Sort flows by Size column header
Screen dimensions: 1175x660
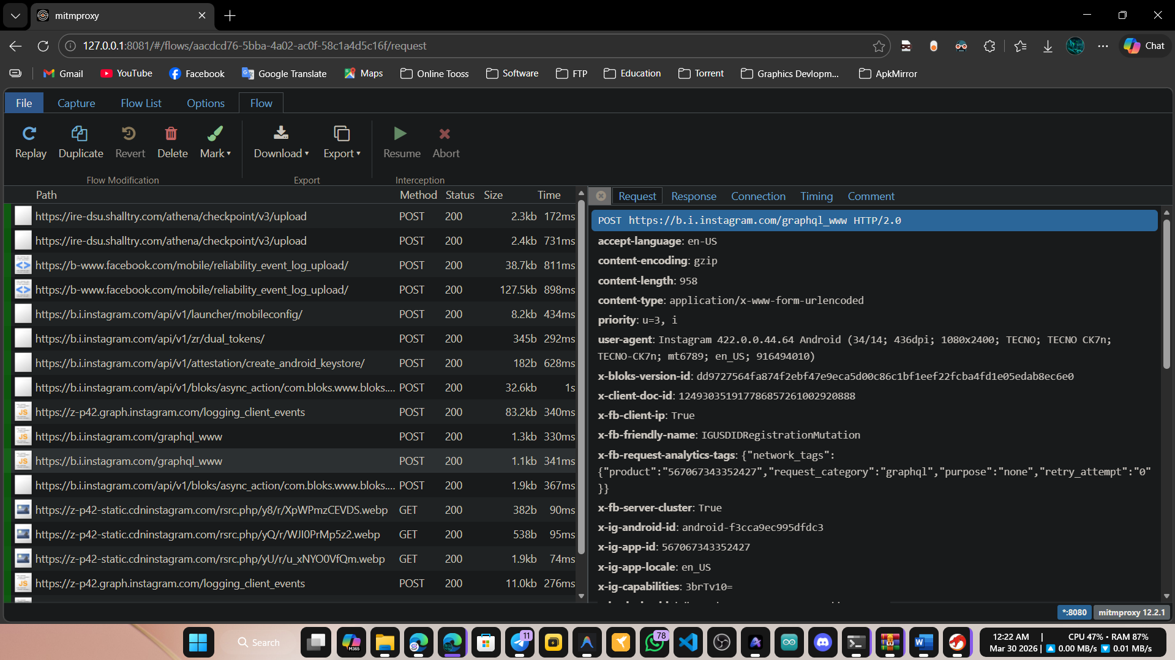(493, 195)
